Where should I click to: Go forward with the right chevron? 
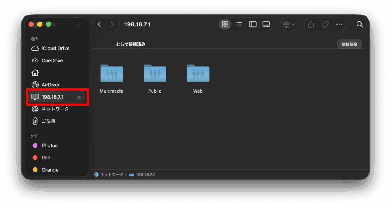point(112,24)
